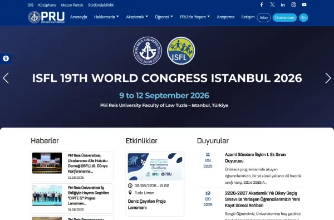
Task: Go to Anasayfa menu item
Action: click(78, 17)
